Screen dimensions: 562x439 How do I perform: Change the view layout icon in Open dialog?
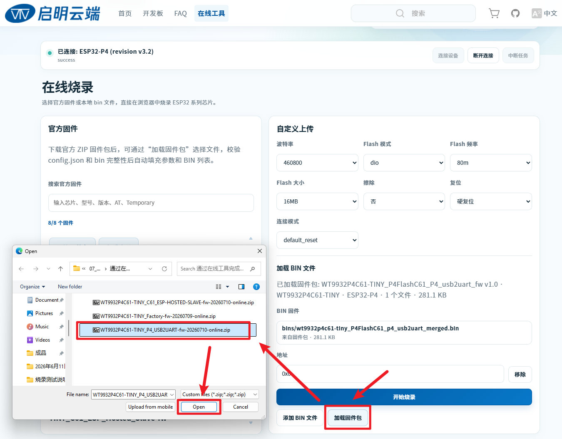tap(219, 287)
